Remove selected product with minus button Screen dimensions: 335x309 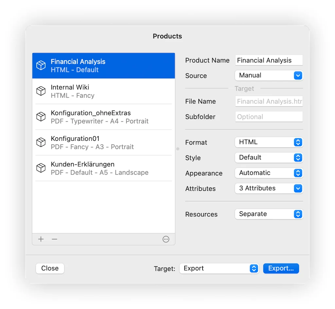55,239
